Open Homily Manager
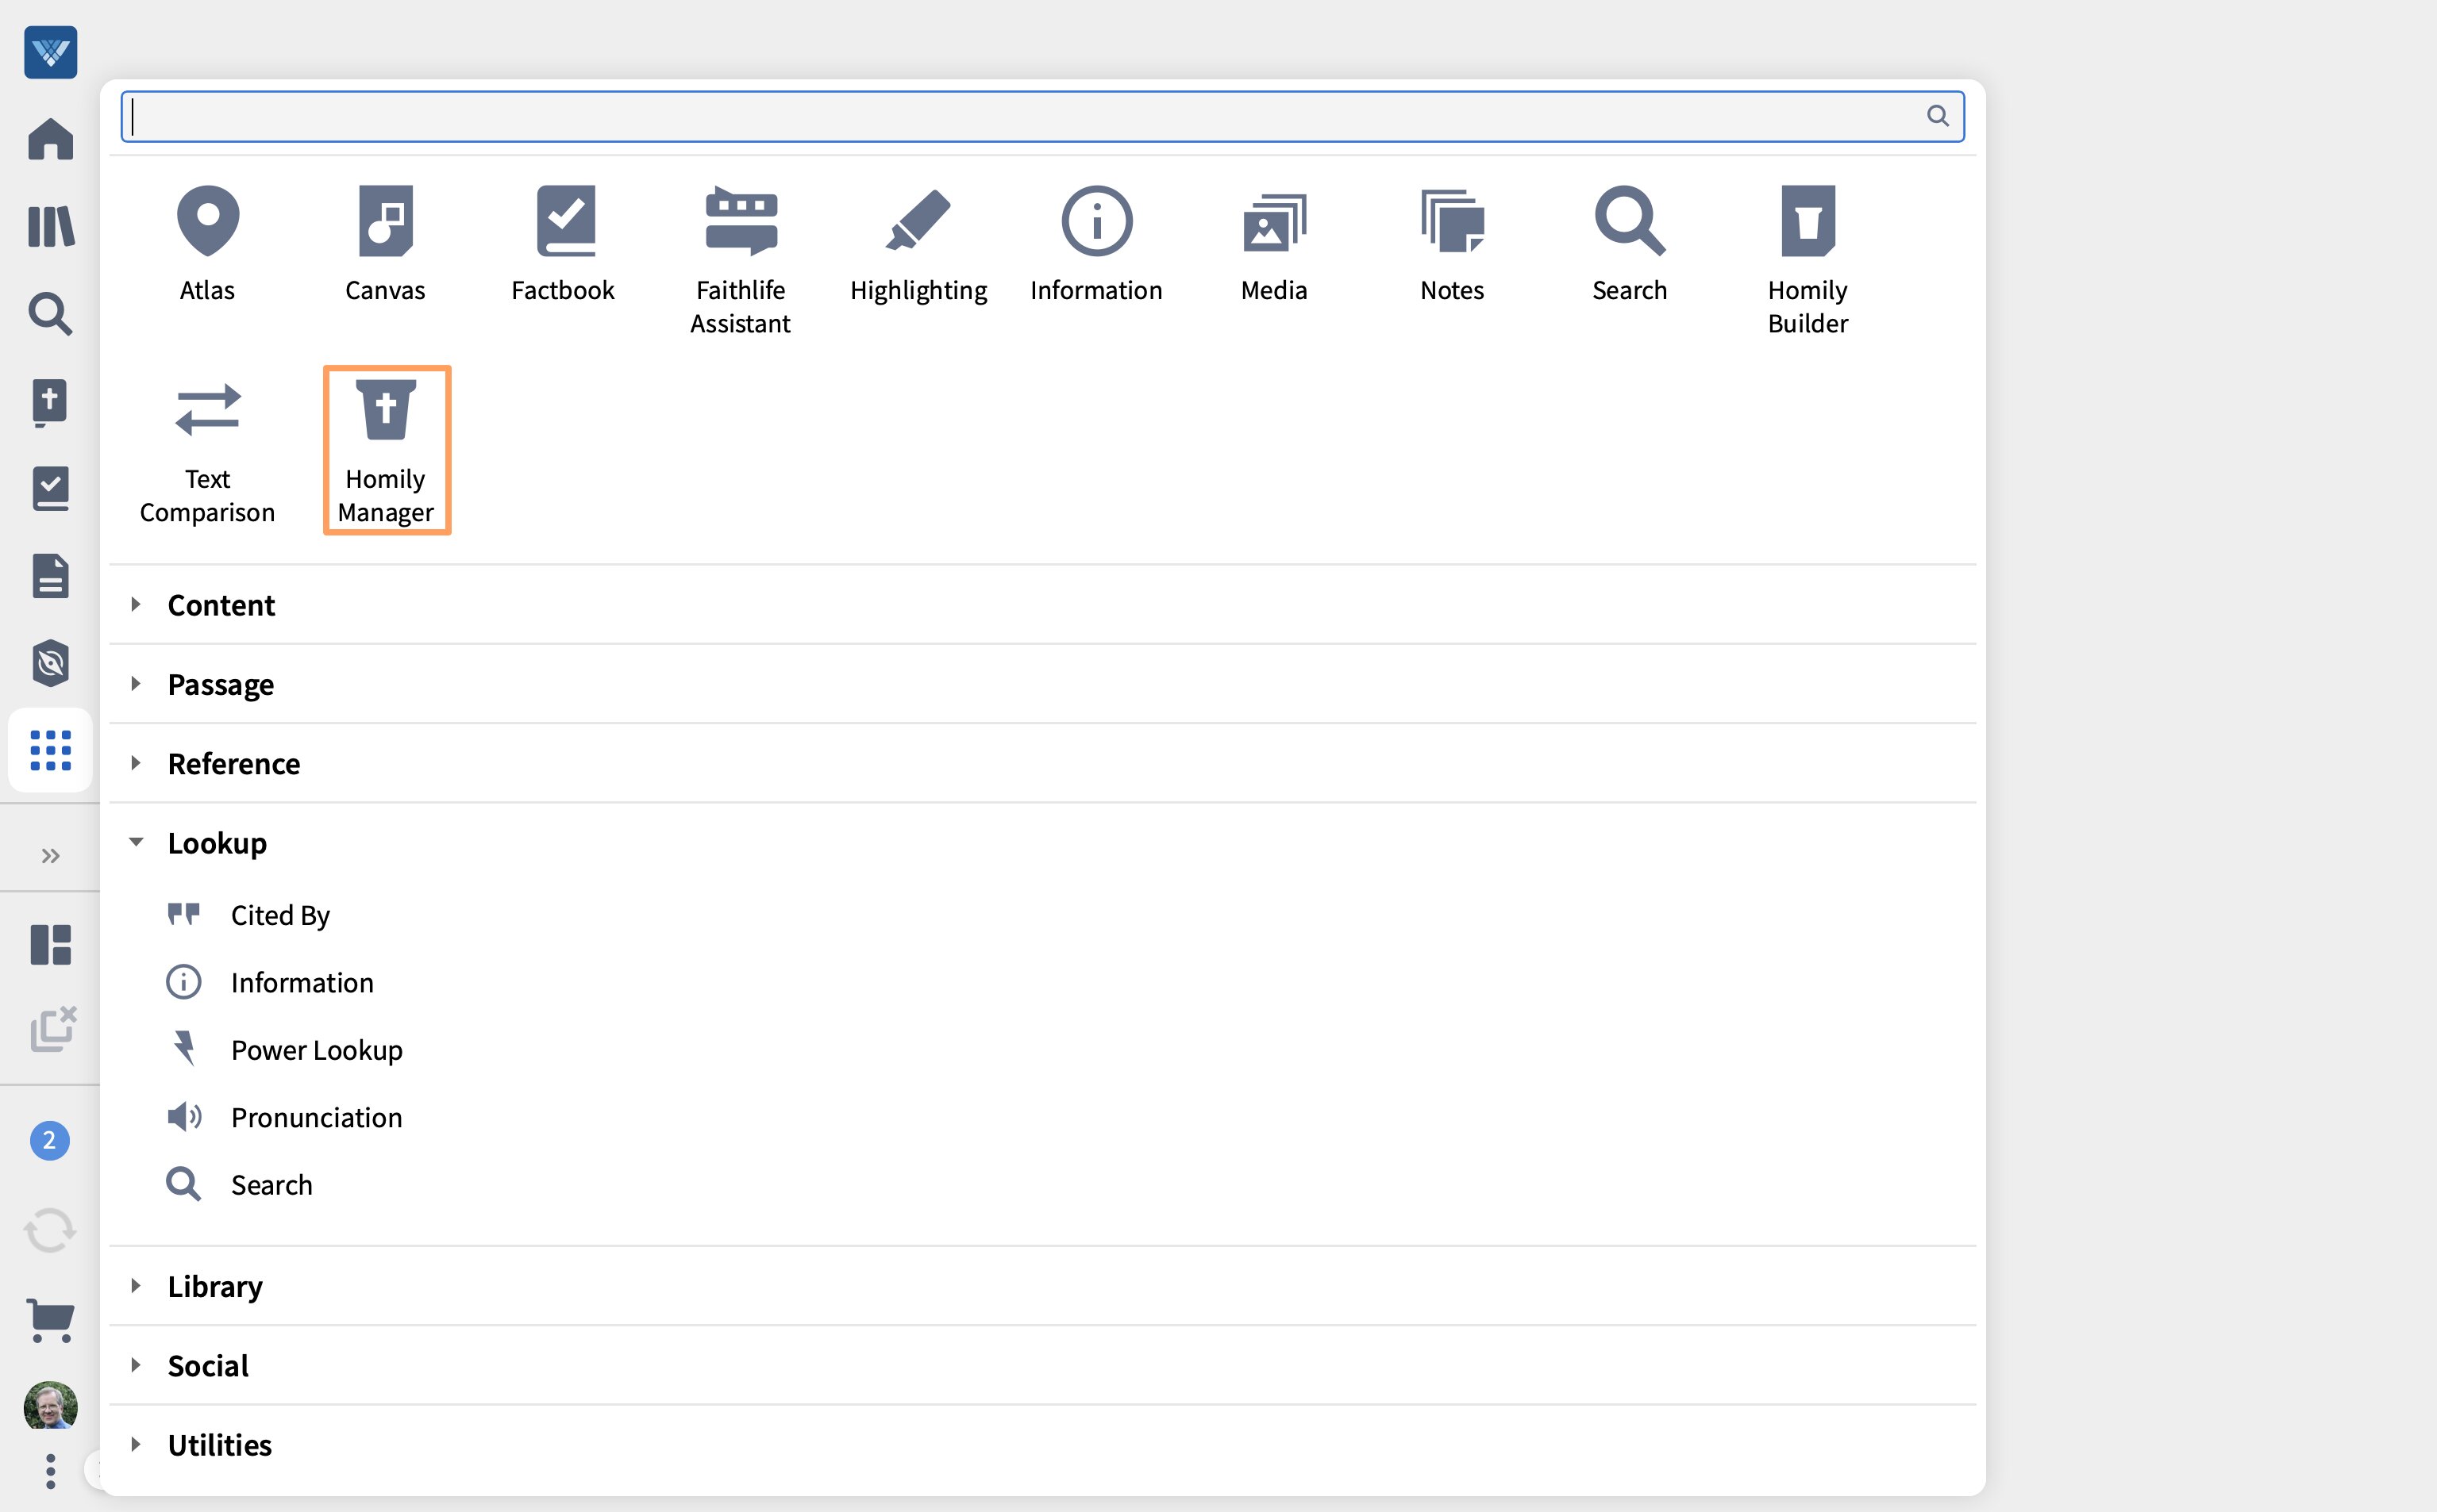2437x1512 pixels. tap(386, 450)
